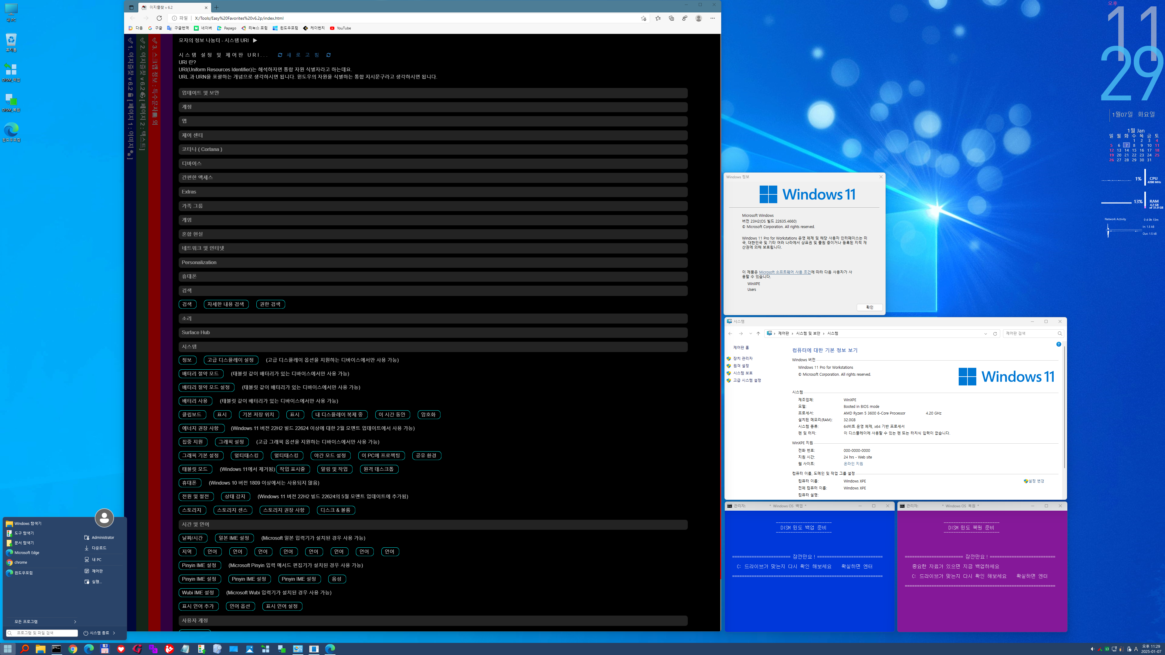Click 확인 in Windows 정보 dialog
Screen dimensions: 1165x655
coord(869,307)
